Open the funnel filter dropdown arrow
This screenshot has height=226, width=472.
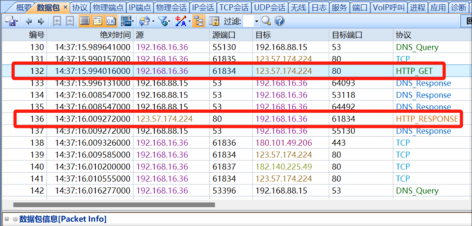tap(170, 21)
